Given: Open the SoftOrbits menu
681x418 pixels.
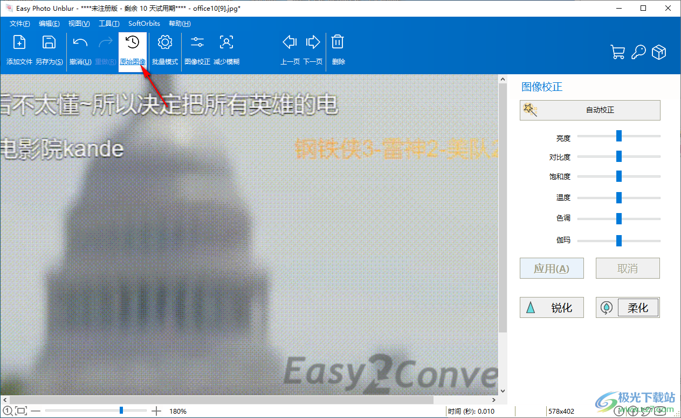Looking at the screenshot, I should (x=144, y=24).
